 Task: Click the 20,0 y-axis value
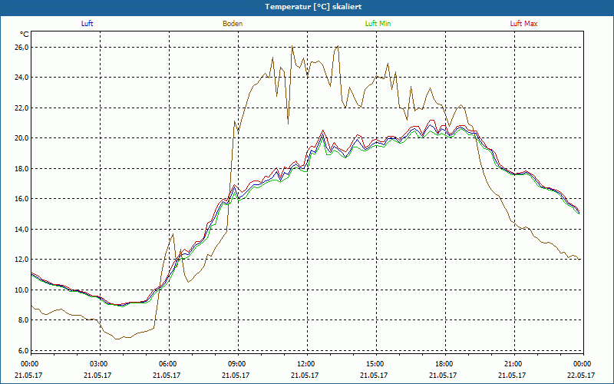coord(21,138)
